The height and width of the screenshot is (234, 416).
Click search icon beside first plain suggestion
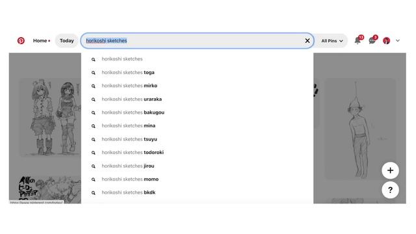(94, 59)
